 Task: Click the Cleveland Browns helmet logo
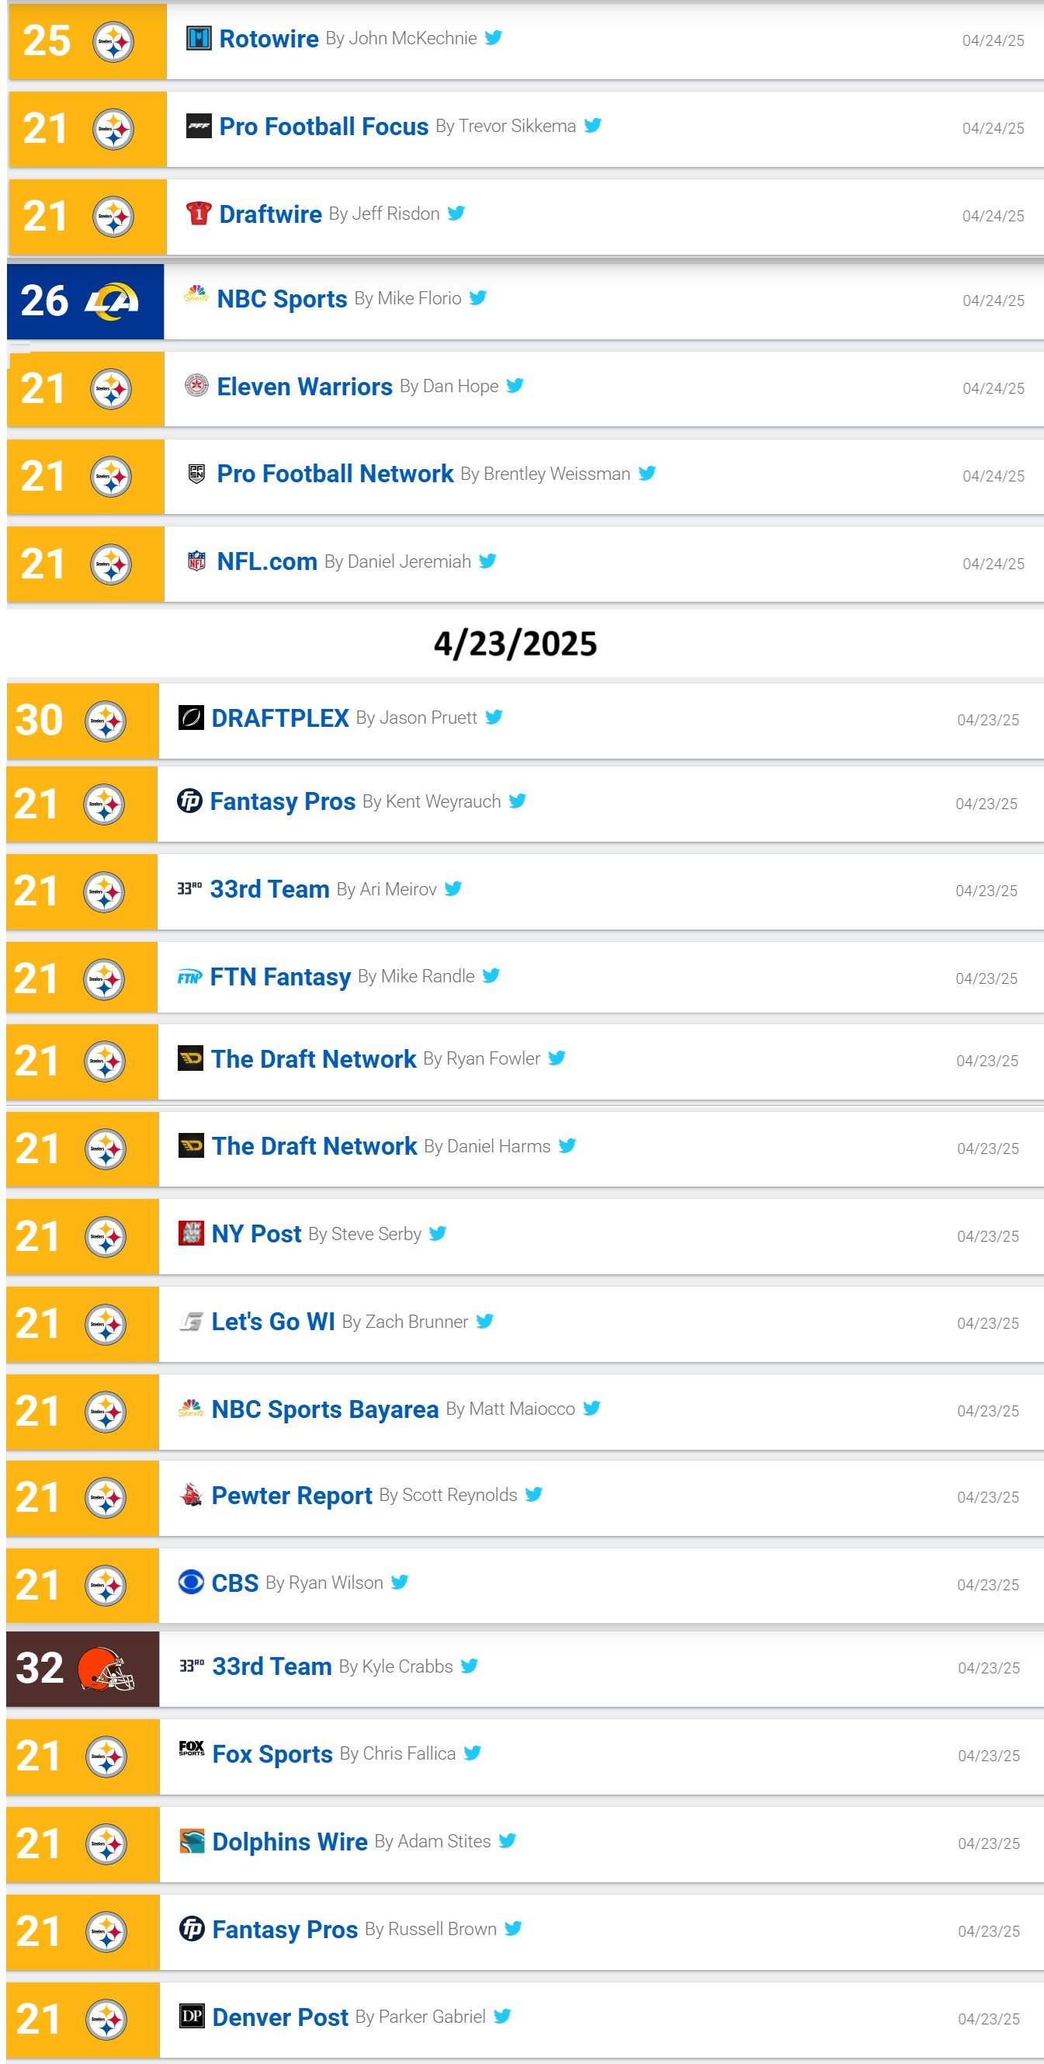point(106,1669)
